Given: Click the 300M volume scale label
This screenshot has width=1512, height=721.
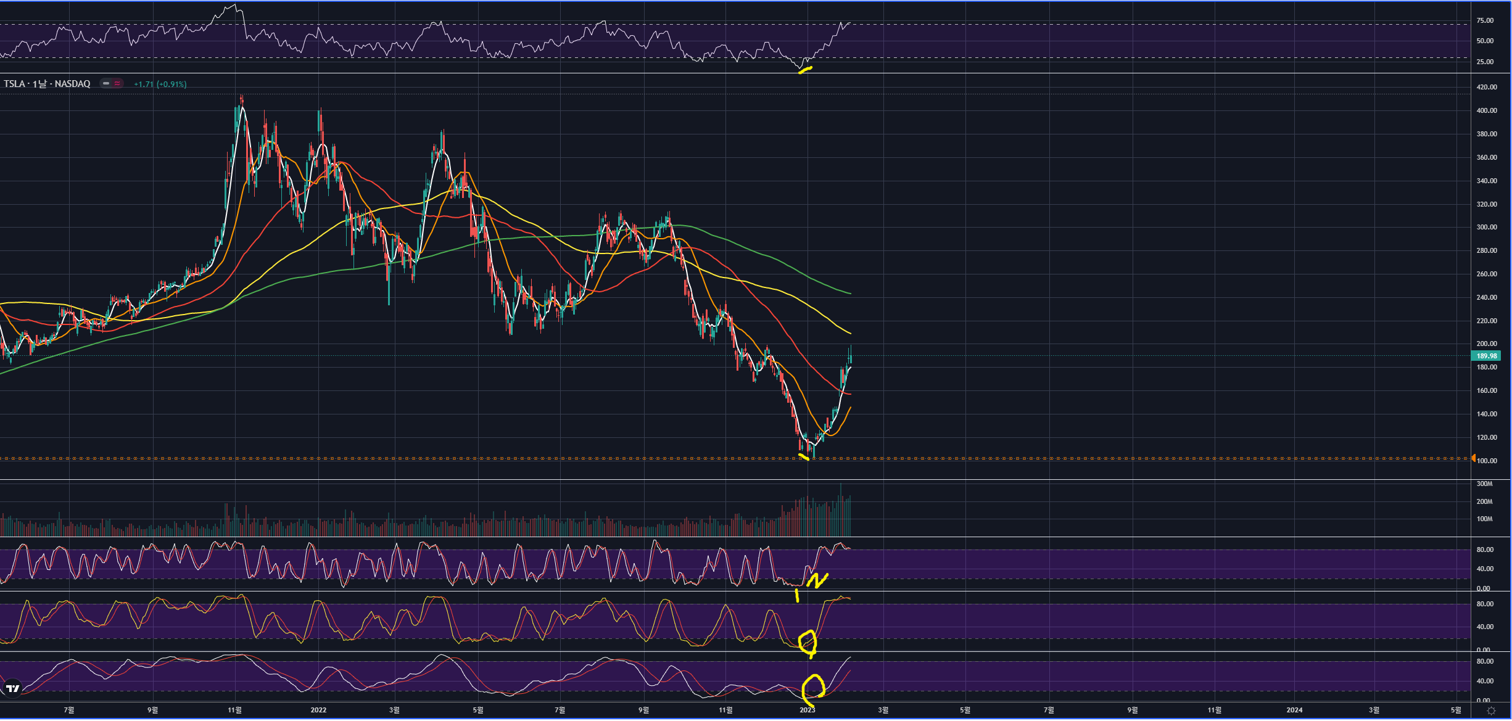Looking at the screenshot, I should click(1484, 484).
